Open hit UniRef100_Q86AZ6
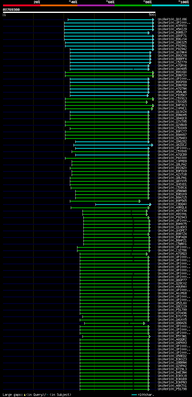The image size is (192, 397). [172, 323]
